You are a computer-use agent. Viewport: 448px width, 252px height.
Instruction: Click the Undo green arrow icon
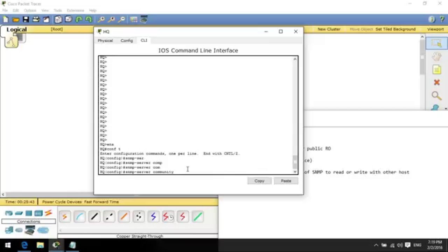[x=79, y=20]
